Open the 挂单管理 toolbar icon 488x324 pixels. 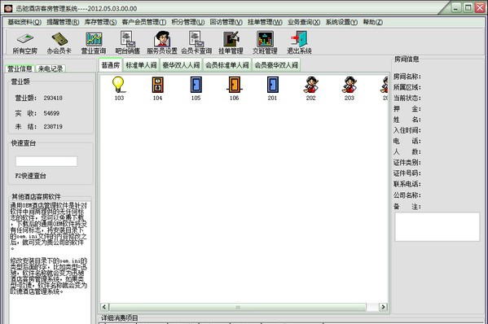(x=231, y=42)
